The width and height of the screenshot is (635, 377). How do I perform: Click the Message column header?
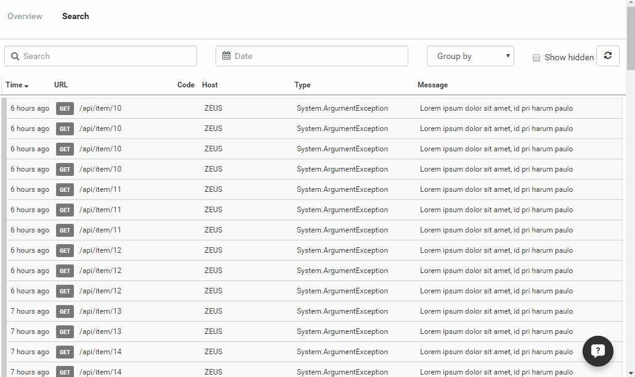click(x=432, y=85)
